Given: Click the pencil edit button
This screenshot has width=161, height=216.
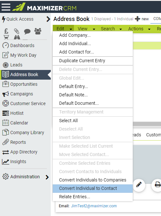Looking at the screenshot, I should [x=139, y=185].
